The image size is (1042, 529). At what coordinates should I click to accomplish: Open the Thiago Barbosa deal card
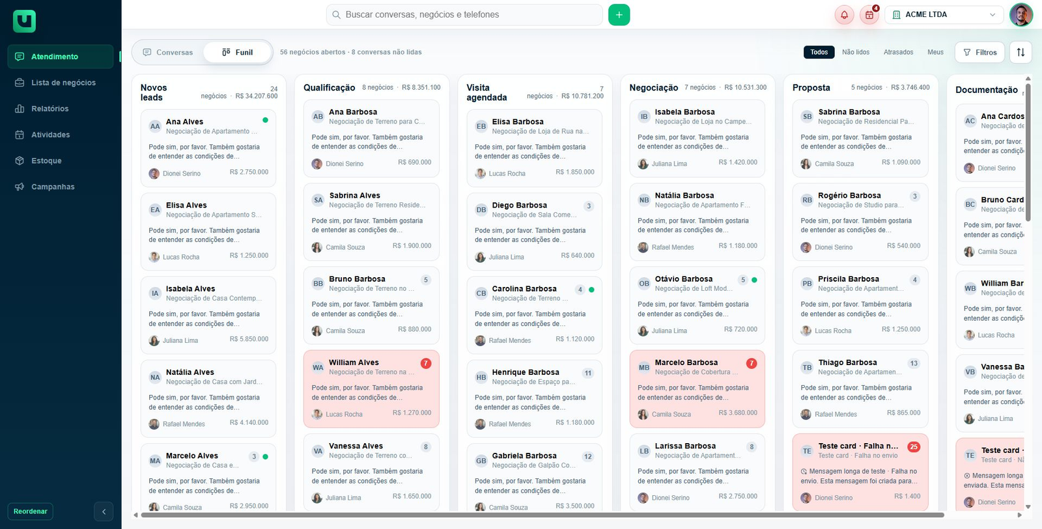pyautogui.click(x=860, y=388)
